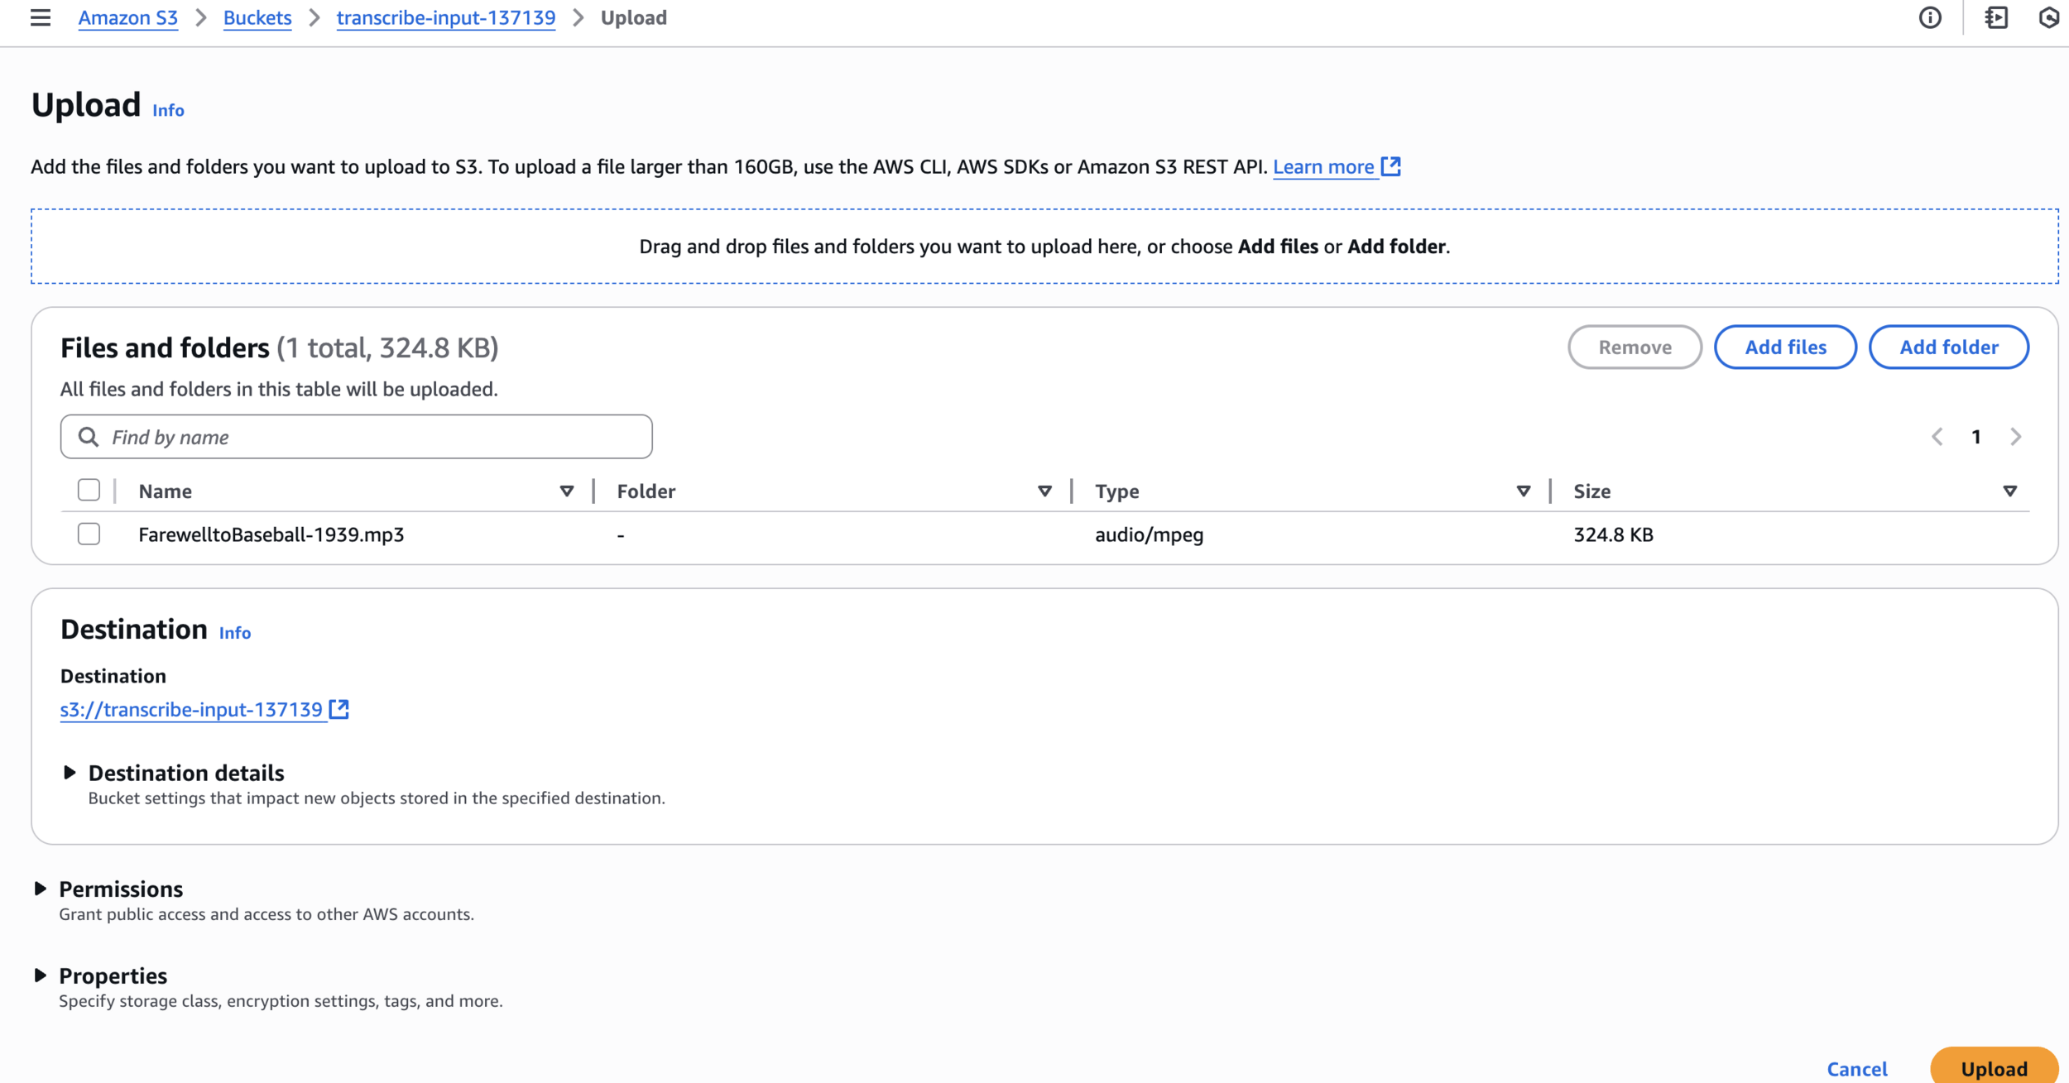This screenshot has height=1083, width=2069.
Task: Open the CloudShell panel icon
Action: point(1996,17)
